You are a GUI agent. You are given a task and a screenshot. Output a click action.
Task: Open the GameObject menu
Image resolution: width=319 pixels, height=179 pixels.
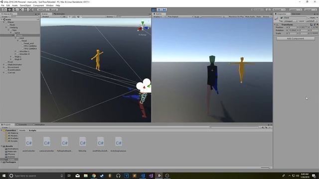(25, 5)
